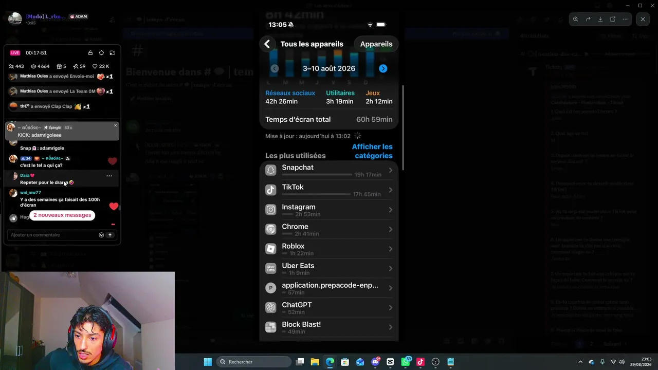
Task: Dismiss the pinned KICK: adamrigoleee message
Action: click(x=115, y=125)
